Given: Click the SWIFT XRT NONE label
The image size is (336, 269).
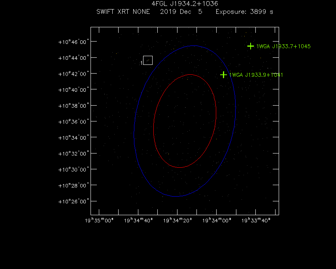Looking at the screenshot, I should pos(123,12).
